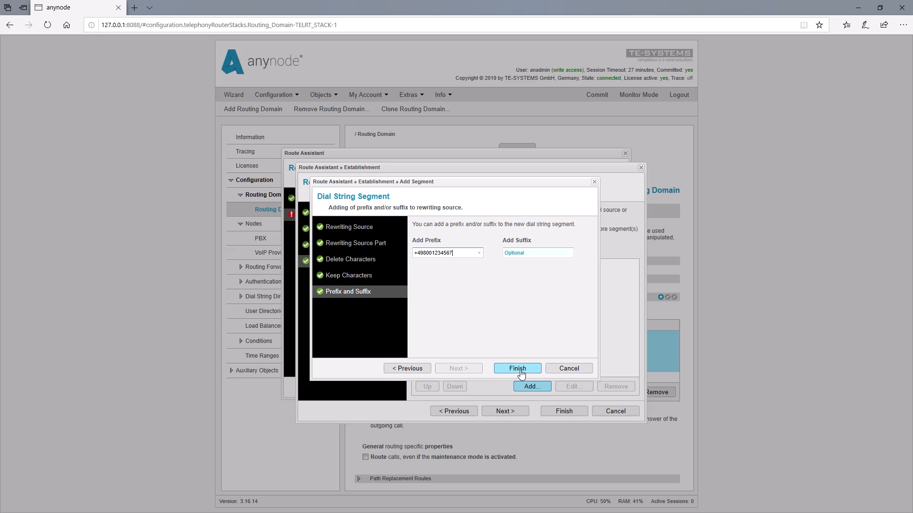Expand Path Replacement Routes section
913x513 pixels.
tap(359, 479)
